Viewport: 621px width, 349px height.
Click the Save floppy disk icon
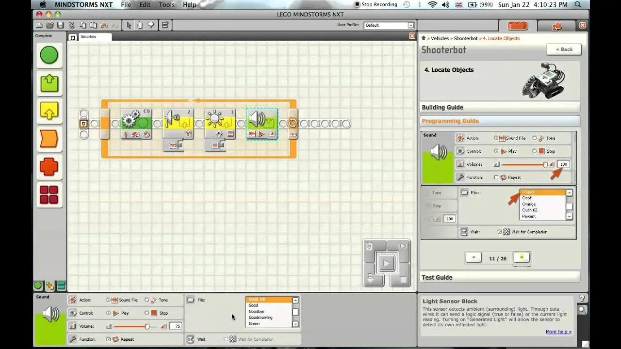[x=60, y=25]
